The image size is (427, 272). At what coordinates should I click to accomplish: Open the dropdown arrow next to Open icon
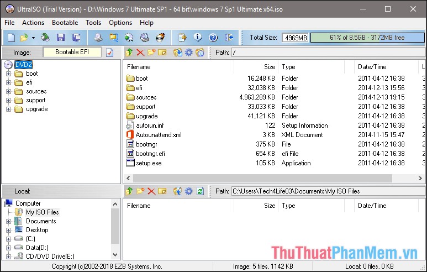[33, 38]
